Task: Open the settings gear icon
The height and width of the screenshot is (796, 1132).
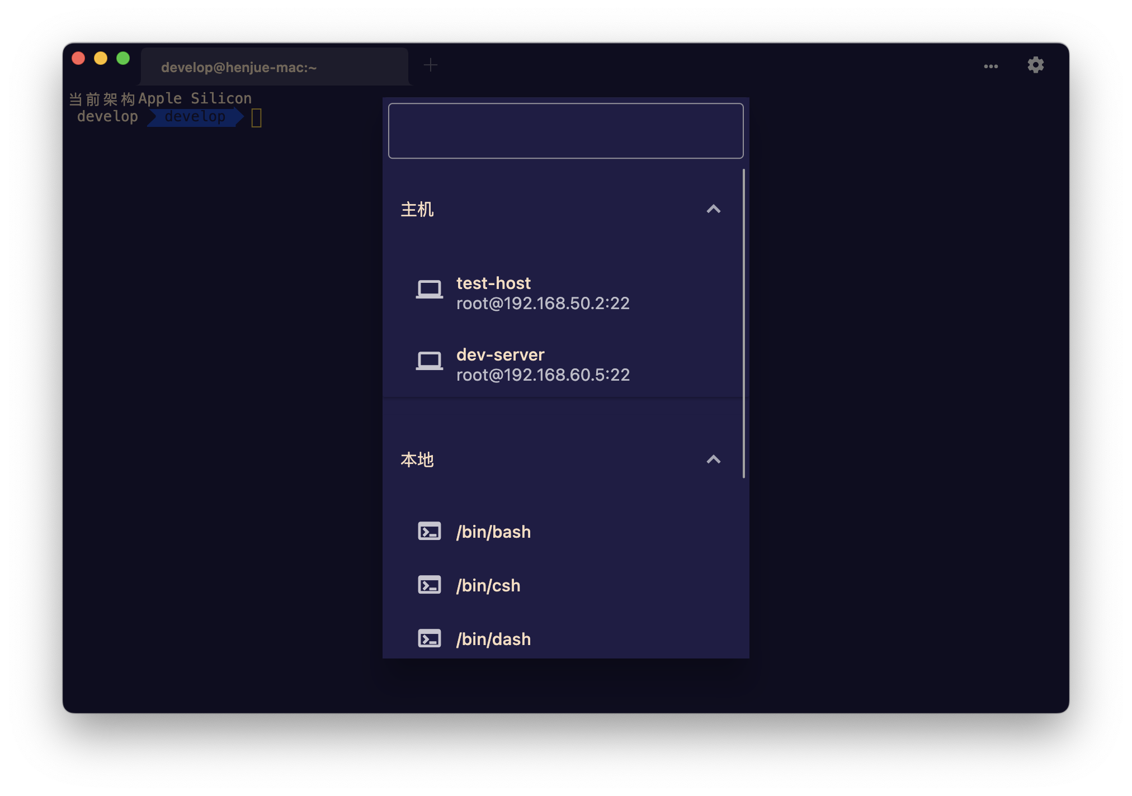Action: 1035,65
